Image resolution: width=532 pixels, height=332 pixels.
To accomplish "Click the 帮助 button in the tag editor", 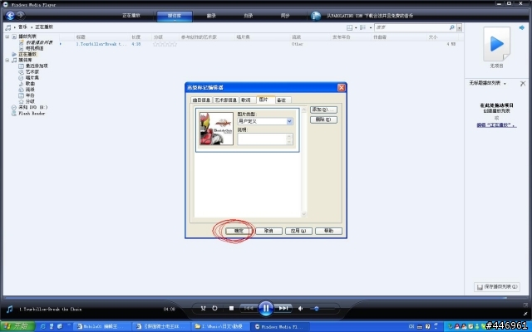I will (328, 231).
